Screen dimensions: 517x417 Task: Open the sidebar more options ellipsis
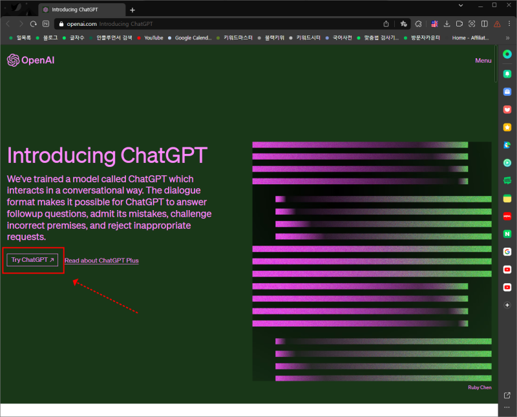click(507, 407)
